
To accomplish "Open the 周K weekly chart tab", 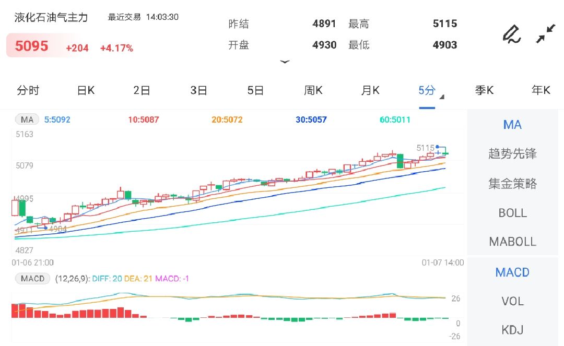I will click(x=313, y=90).
